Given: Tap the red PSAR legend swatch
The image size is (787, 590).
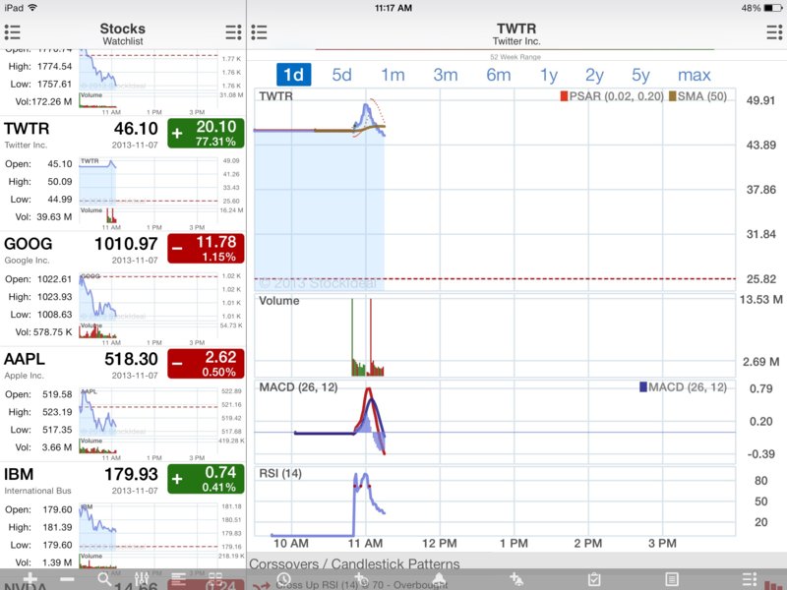Looking at the screenshot, I should 565,96.
